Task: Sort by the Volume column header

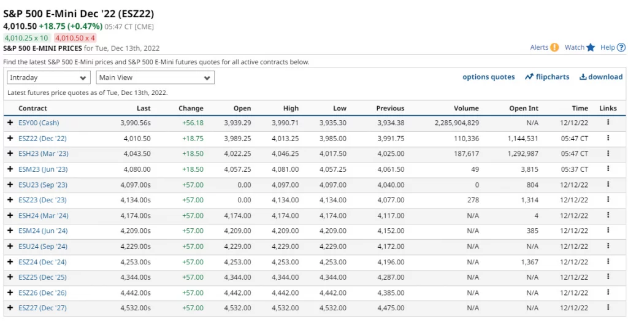Action: click(x=466, y=108)
